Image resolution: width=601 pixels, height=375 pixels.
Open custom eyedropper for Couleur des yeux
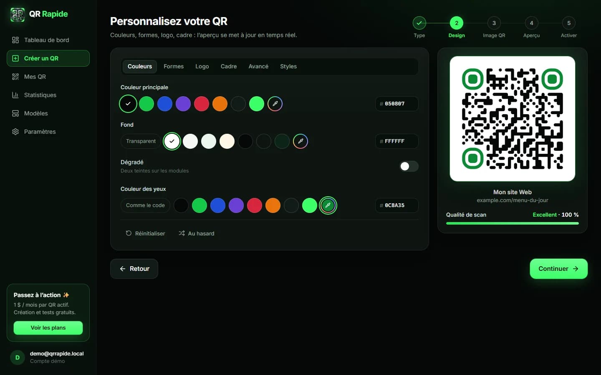coord(328,205)
